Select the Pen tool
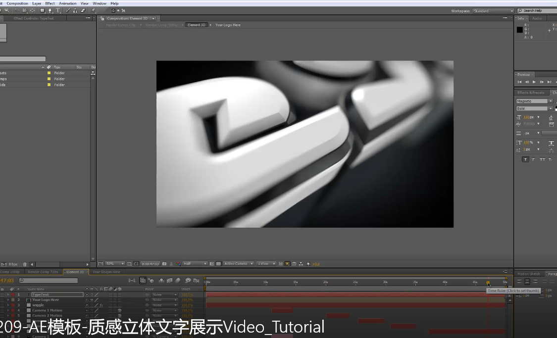The image size is (557, 338). [x=50, y=10]
